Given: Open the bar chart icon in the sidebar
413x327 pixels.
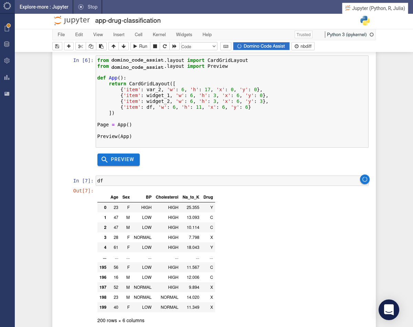Looking at the screenshot, I should pos(7,77).
